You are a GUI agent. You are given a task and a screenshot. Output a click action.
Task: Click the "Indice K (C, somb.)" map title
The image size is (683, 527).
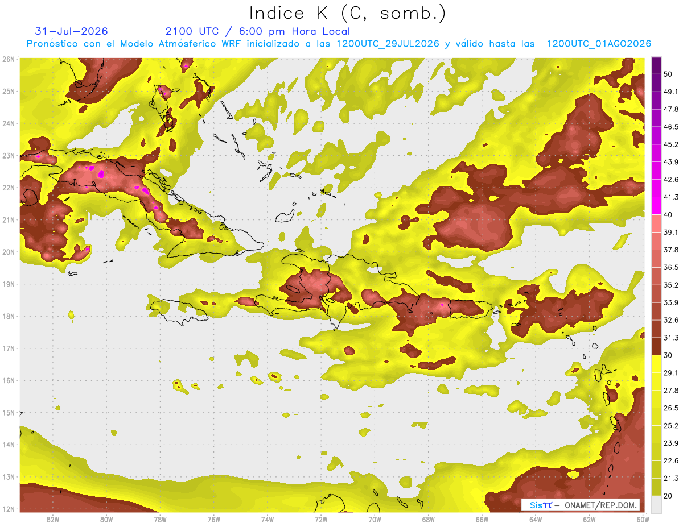[348, 13]
